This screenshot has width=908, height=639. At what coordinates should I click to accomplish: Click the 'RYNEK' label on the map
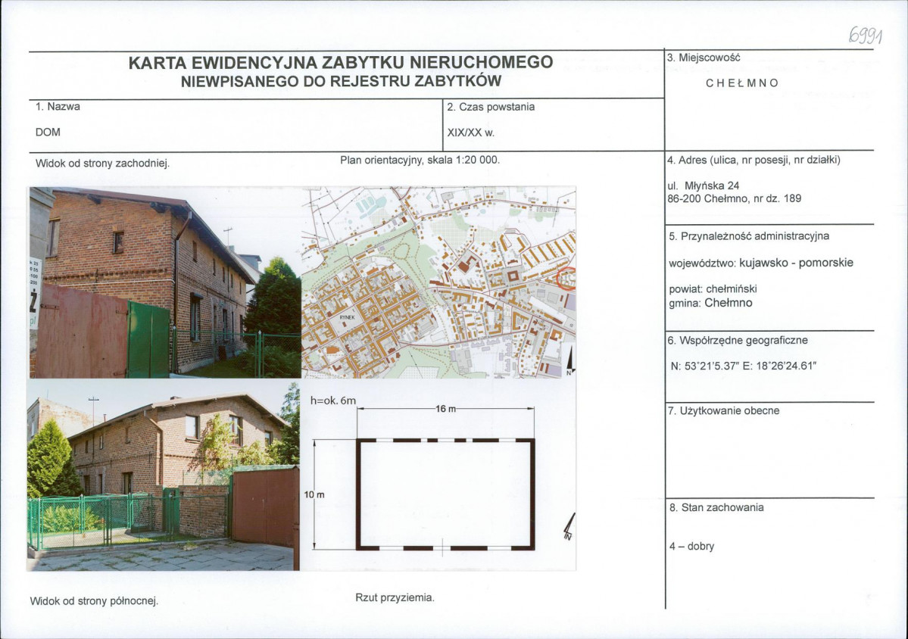pos(347,318)
